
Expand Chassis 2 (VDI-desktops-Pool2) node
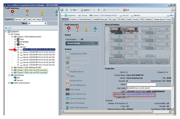12,68
